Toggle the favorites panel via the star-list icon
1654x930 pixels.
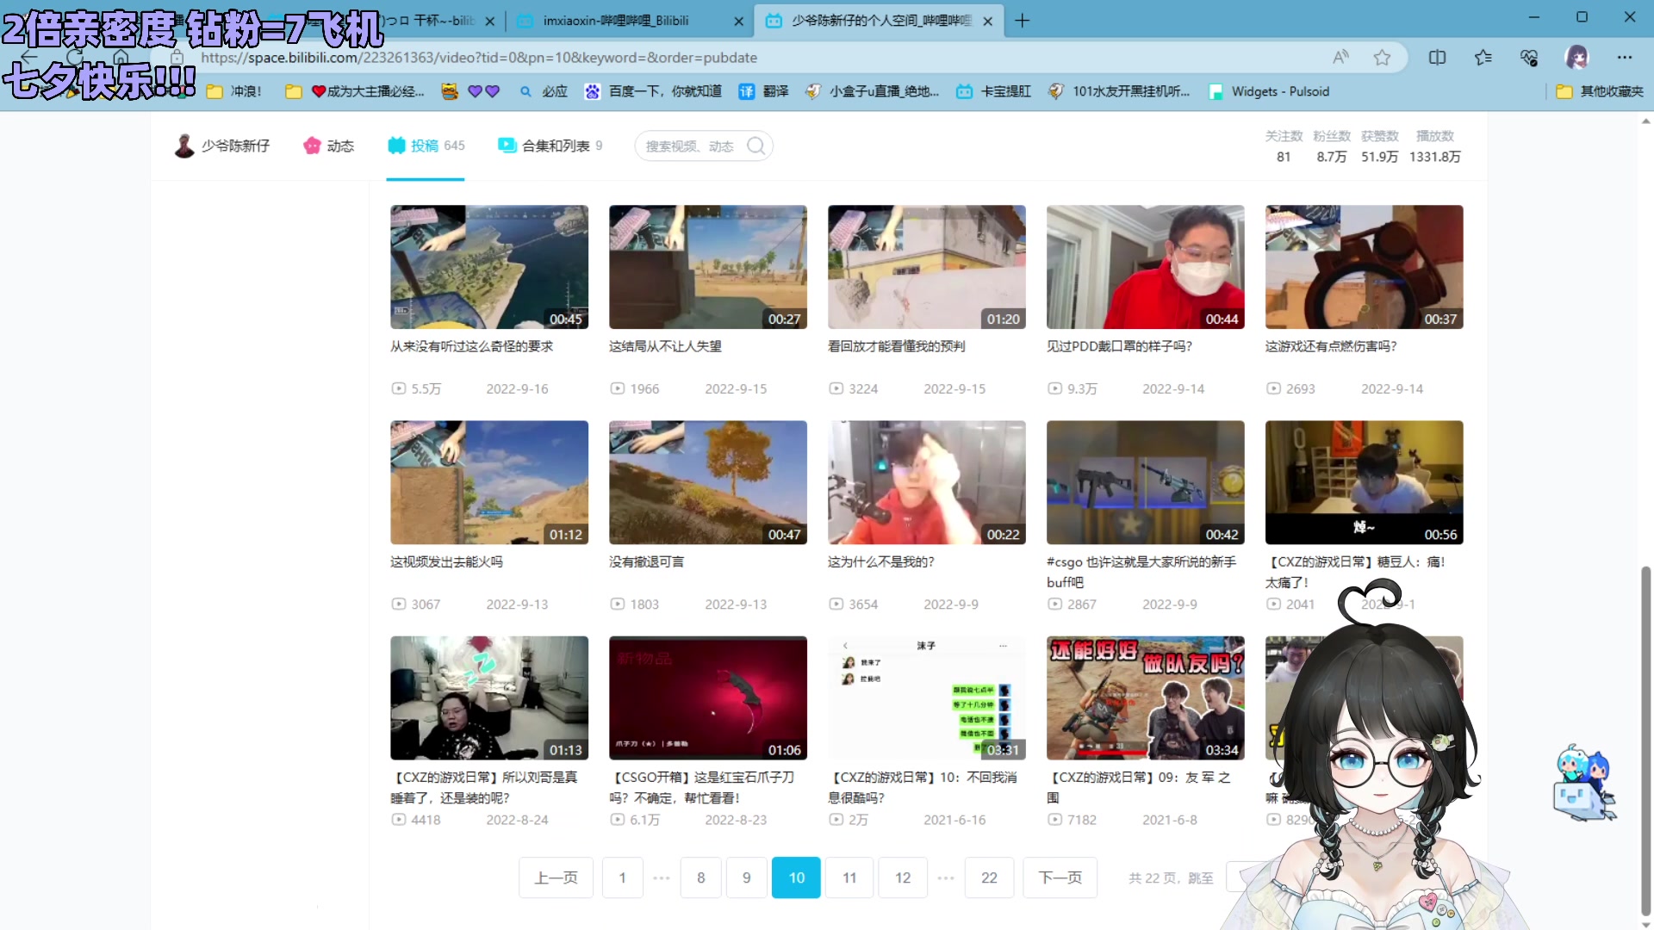pyautogui.click(x=1483, y=58)
